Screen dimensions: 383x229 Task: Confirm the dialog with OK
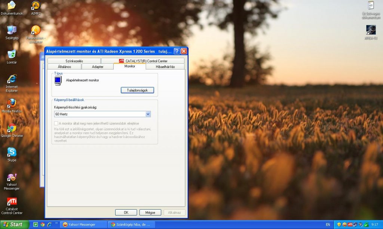coord(126,213)
